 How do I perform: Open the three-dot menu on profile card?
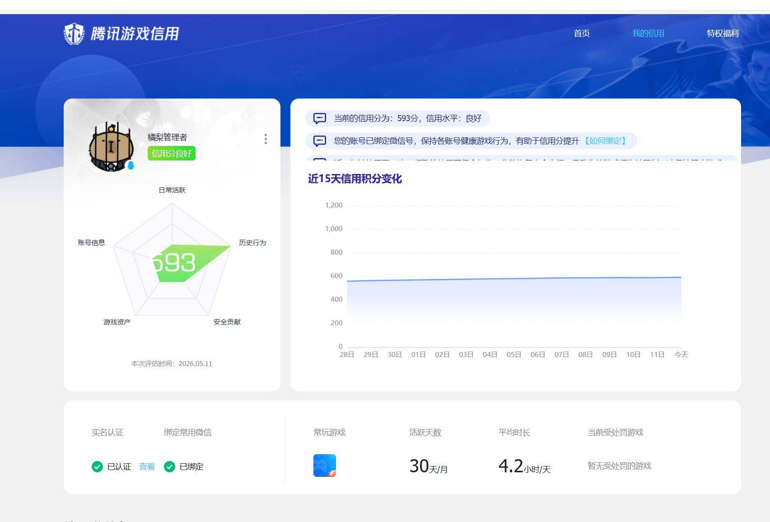(266, 139)
